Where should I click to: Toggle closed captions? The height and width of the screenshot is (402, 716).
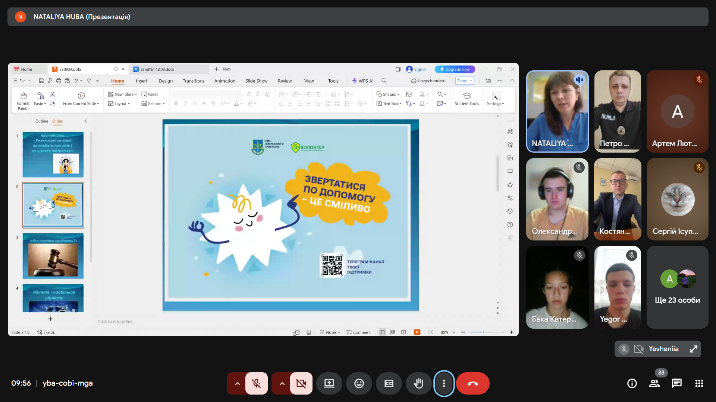(389, 383)
